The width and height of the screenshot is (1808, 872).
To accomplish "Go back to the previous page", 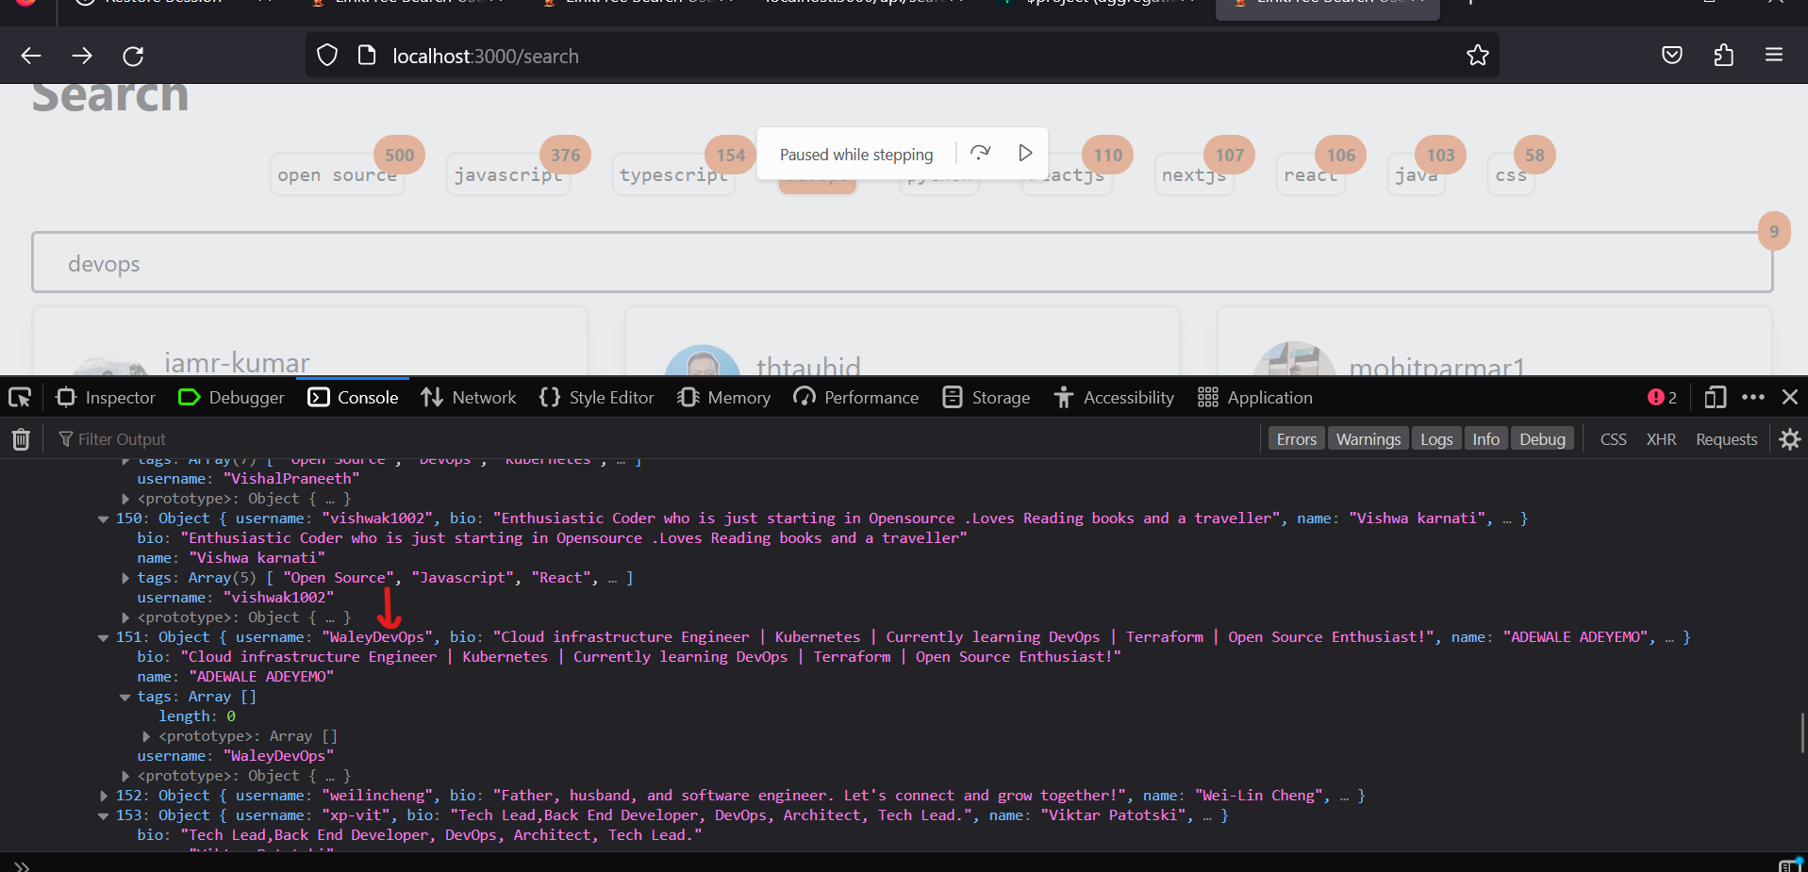I will [31, 56].
